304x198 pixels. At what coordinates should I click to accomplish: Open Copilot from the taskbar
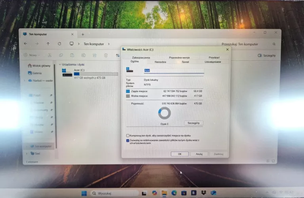click(x=154, y=193)
